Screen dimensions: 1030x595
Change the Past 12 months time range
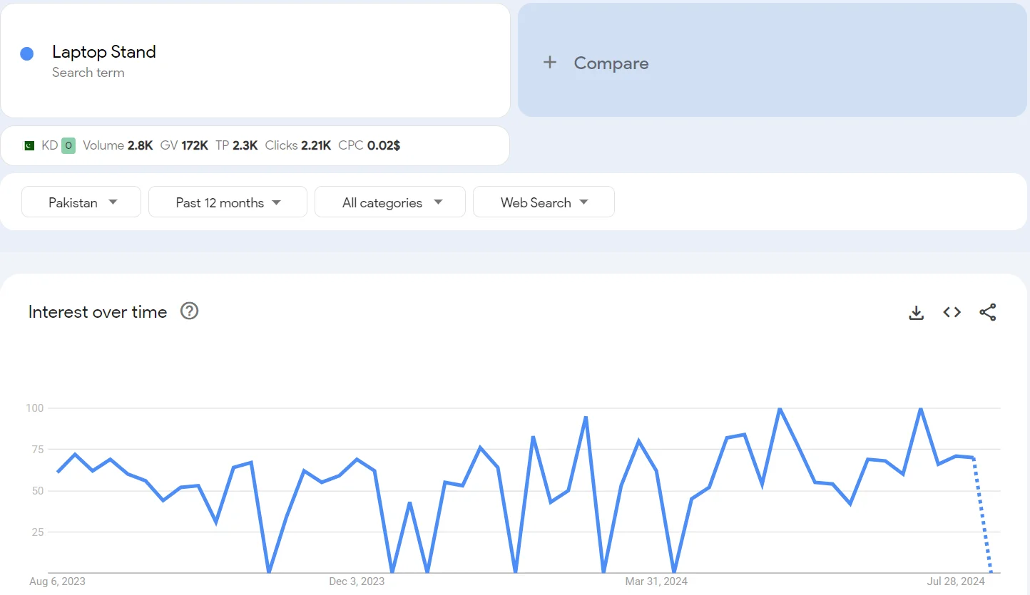228,202
